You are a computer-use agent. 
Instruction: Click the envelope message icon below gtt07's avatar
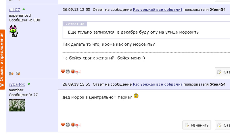[x=18, y=74]
